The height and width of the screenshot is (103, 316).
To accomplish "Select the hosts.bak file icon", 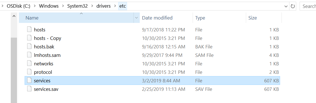I will (x=29, y=46).
